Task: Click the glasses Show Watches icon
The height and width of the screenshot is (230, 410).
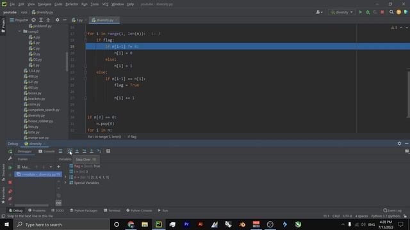Action: coord(58,203)
